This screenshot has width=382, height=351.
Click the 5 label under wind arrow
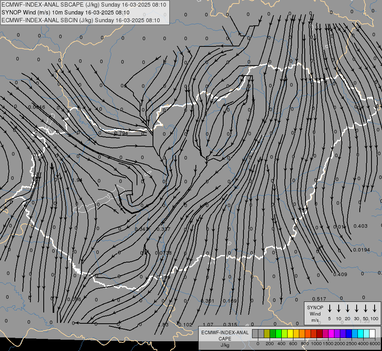click(x=329, y=319)
